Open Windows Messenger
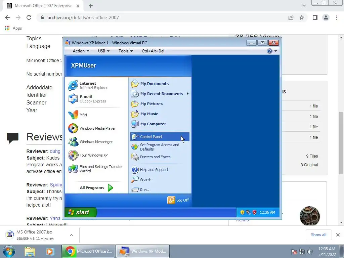This screenshot has height=258, width=344. pyautogui.click(x=90, y=142)
